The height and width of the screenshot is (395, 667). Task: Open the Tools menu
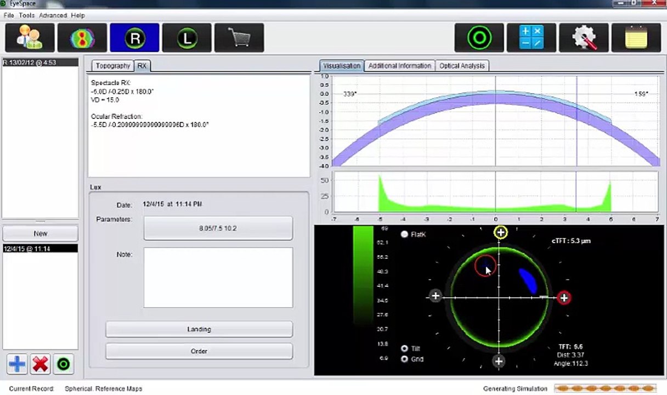[x=26, y=15]
